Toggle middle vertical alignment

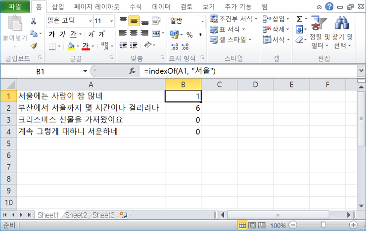point(133,21)
